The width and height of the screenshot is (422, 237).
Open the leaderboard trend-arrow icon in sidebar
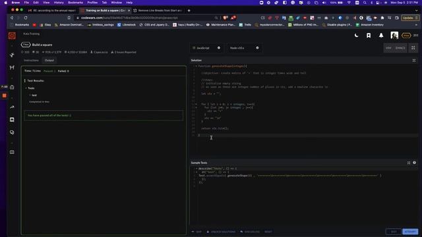12,107
